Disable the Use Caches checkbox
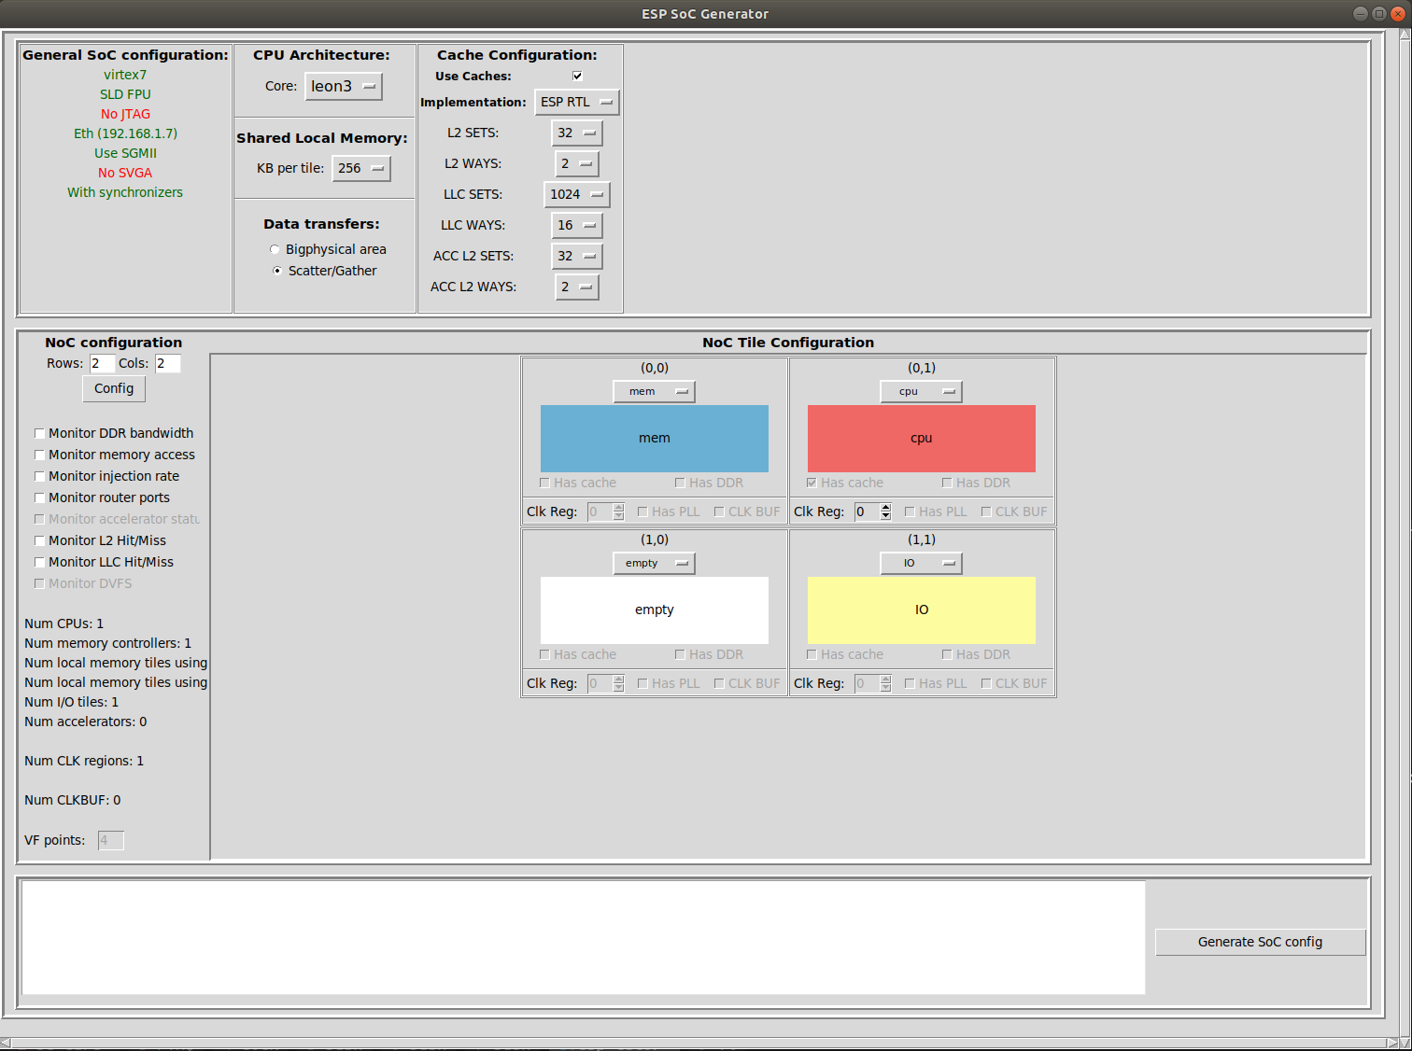 [x=576, y=76]
